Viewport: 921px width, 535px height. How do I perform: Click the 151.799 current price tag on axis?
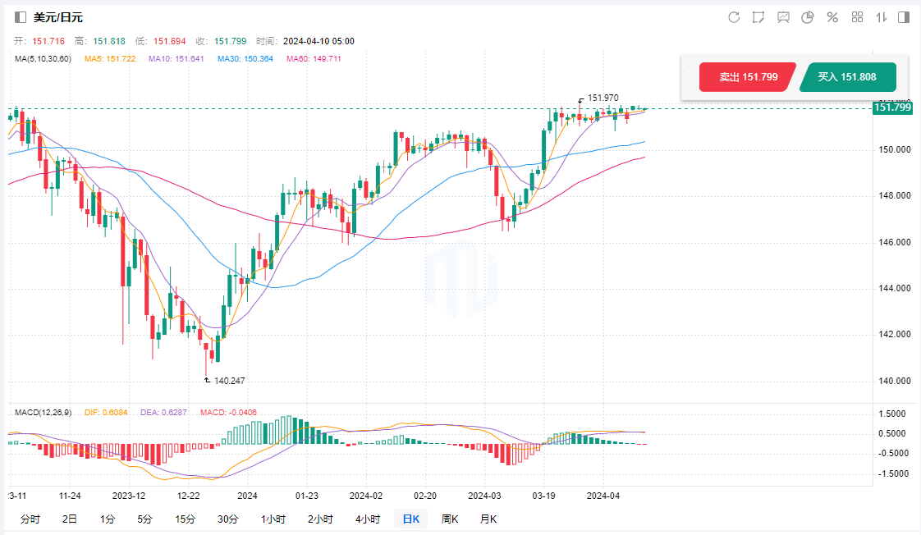pyautogui.click(x=892, y=107)
